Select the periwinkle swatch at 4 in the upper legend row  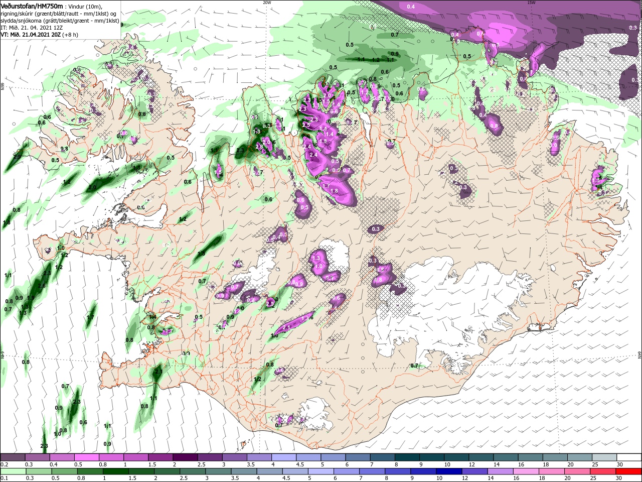pyautogui.click(x=283, y=457)
